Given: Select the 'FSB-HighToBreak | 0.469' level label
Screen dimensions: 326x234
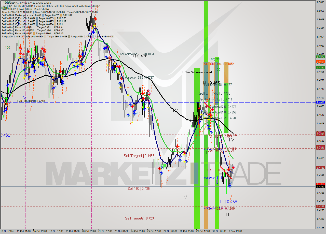Looking at the screenshot, I should tap(31, 101).
